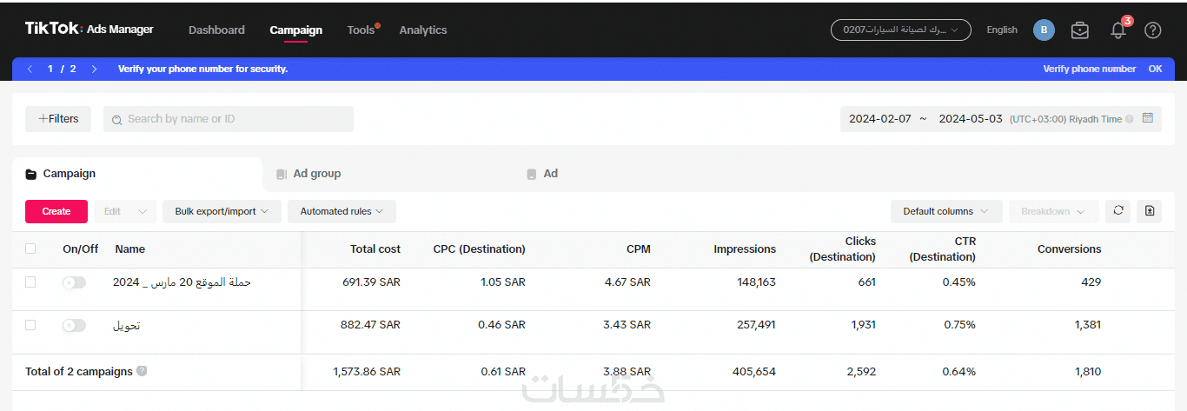This screenshot has height=411, width=1187.
Task: Toggle the first campaign's On/Off switch
Action: (75, 282)
